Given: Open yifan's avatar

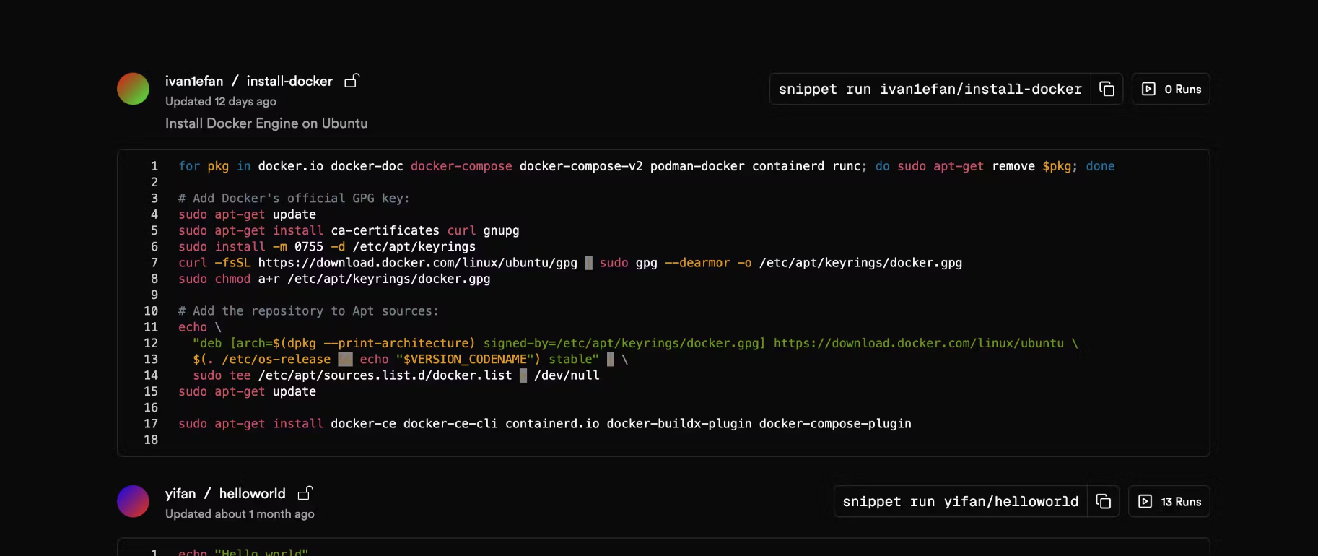Looking at the screenshot, I should 134,501.
